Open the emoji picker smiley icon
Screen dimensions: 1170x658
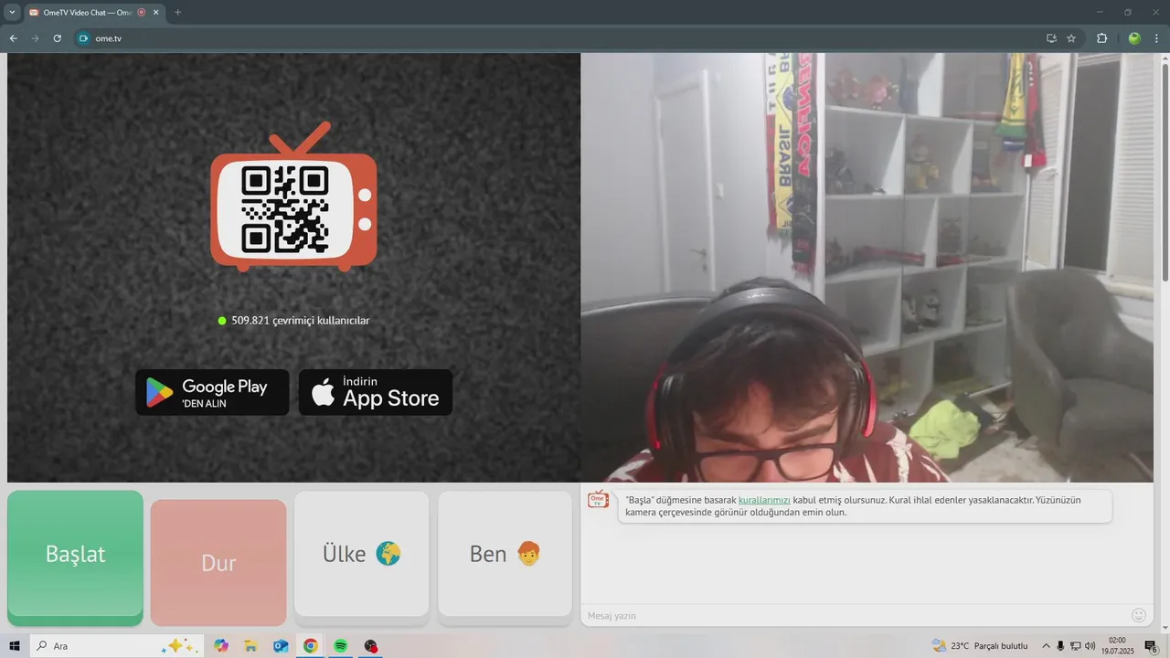pos(1139,615)
